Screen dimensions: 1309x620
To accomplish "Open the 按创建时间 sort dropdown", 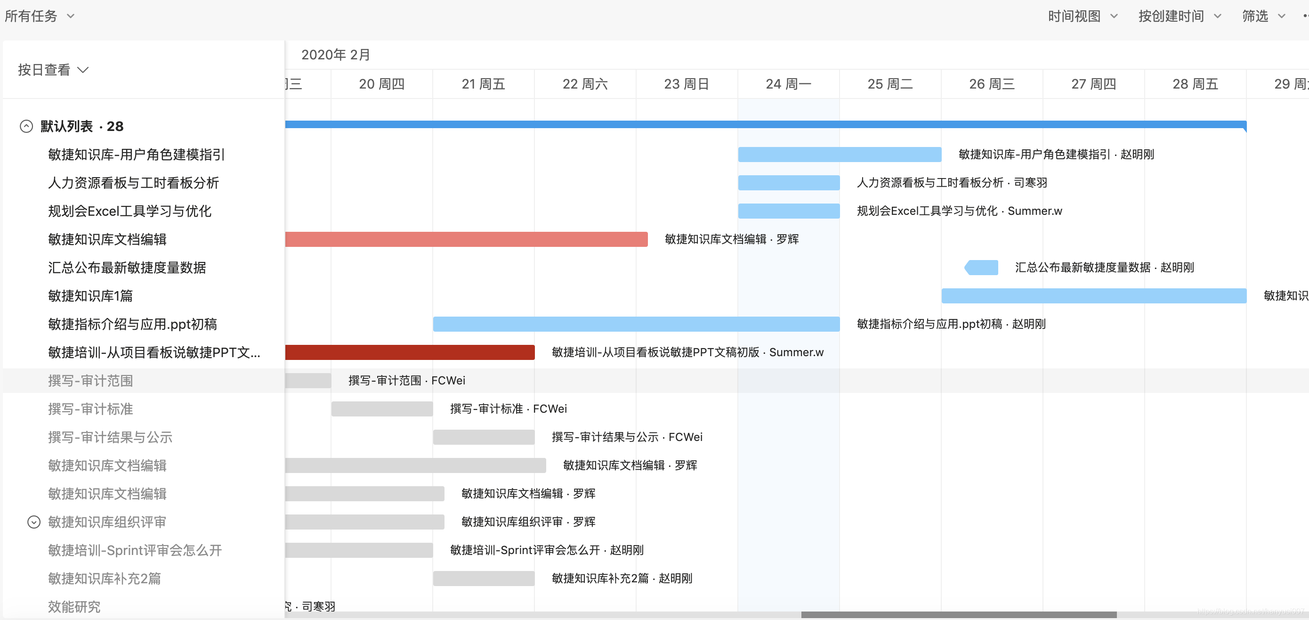I will 1179,16.
